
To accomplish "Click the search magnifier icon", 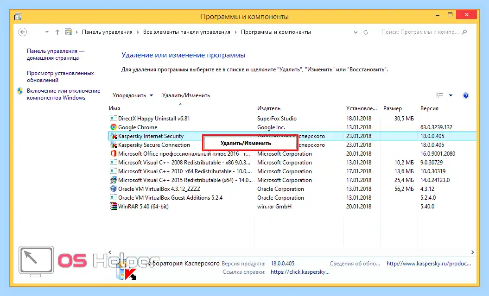I will point(464,32).
